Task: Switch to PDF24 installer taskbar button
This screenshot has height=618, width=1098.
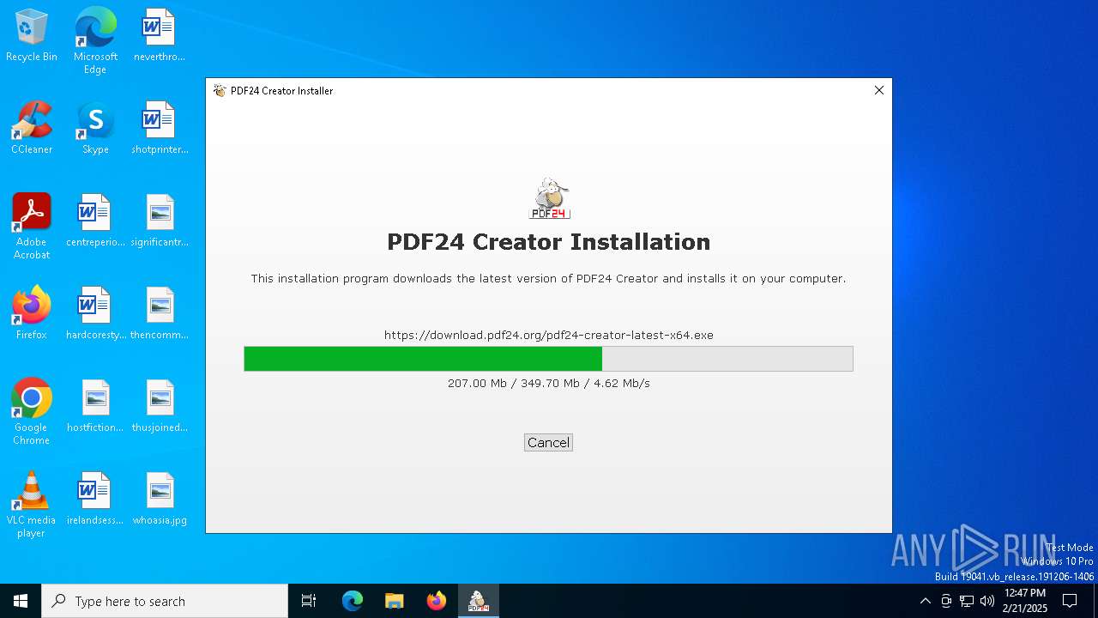Action: pyautogui.click(x=479, y=601)
